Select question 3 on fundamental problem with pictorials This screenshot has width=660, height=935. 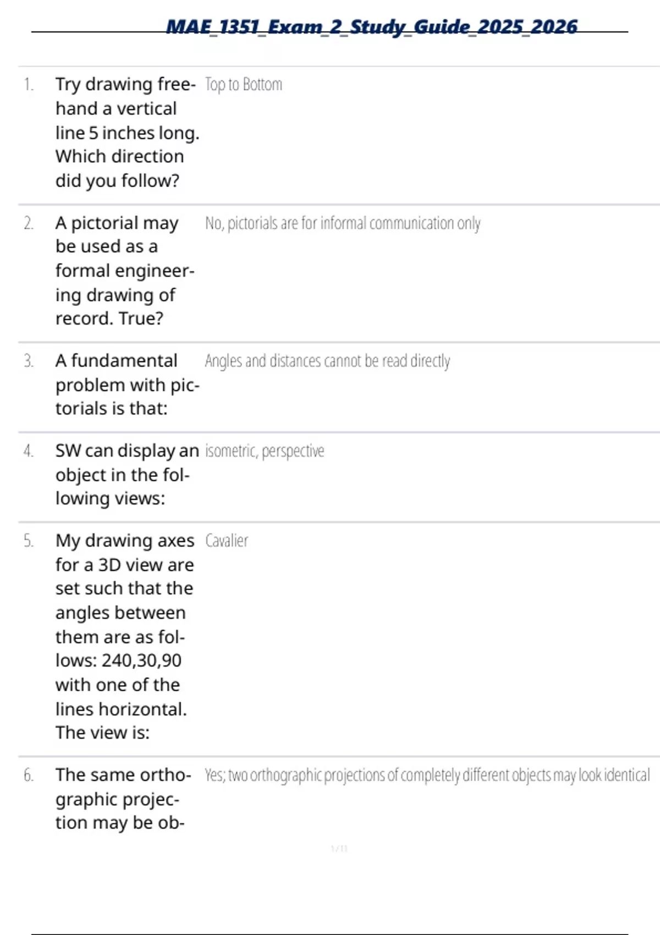click(x=127, y=384)
